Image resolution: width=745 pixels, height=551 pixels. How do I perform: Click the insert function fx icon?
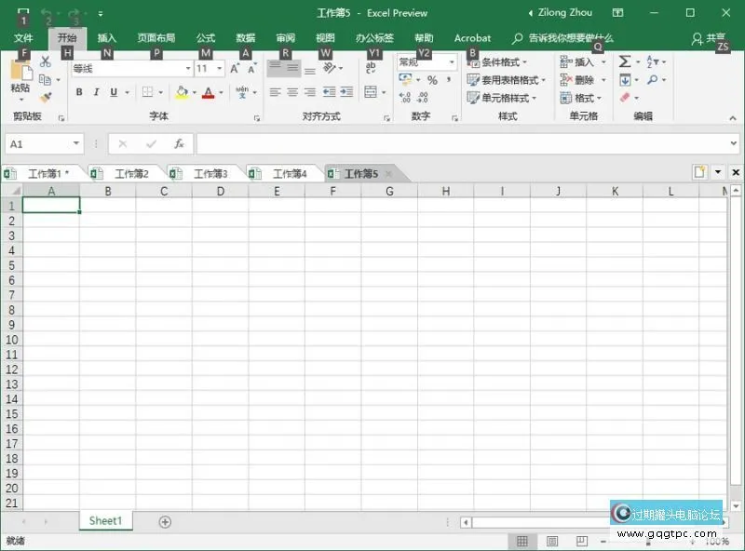[179, 144]
